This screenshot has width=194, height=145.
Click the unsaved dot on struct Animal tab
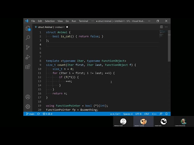[x=67, y=27]
